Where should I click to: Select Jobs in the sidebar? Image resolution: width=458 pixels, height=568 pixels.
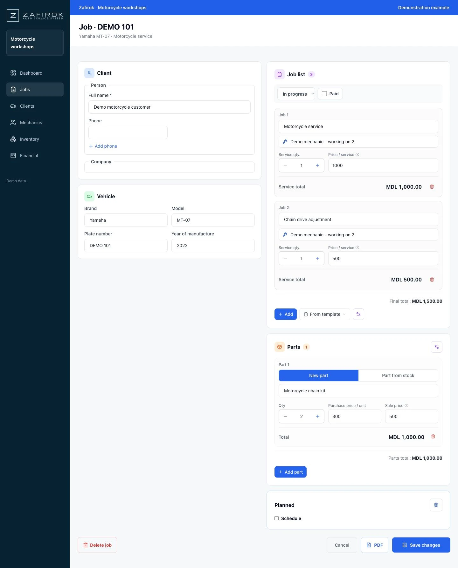(x=35, y=90)
